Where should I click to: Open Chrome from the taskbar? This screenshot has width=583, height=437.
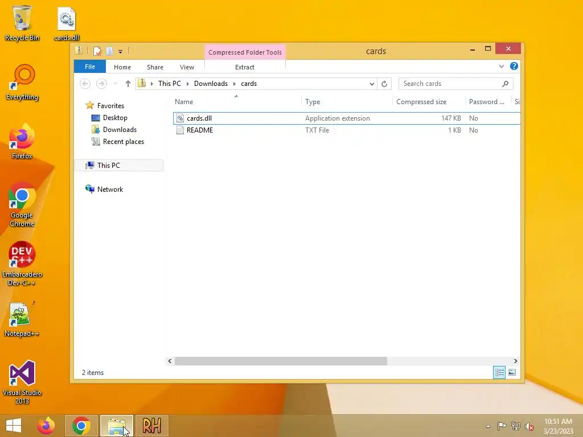[x=81, y=426]
